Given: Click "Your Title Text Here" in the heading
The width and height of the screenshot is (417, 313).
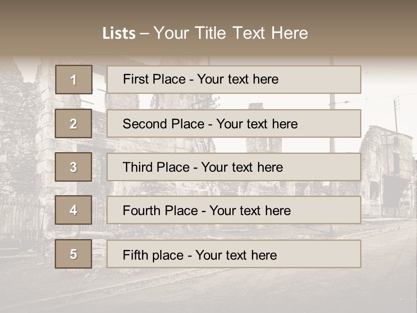Looking at the screenshot, I should (231, 33).
